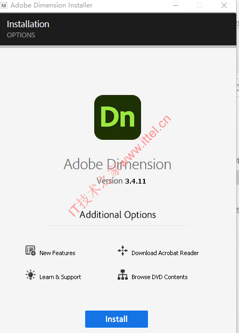Open the Browse DVD Contents text link
239x333 pixels.
(x=160, y=277)
